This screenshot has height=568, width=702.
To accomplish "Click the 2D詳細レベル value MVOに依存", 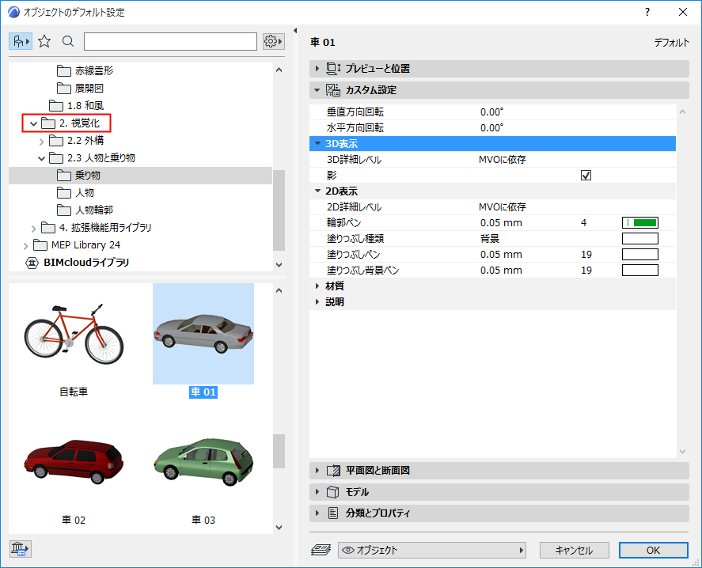I will coord(503,206).
